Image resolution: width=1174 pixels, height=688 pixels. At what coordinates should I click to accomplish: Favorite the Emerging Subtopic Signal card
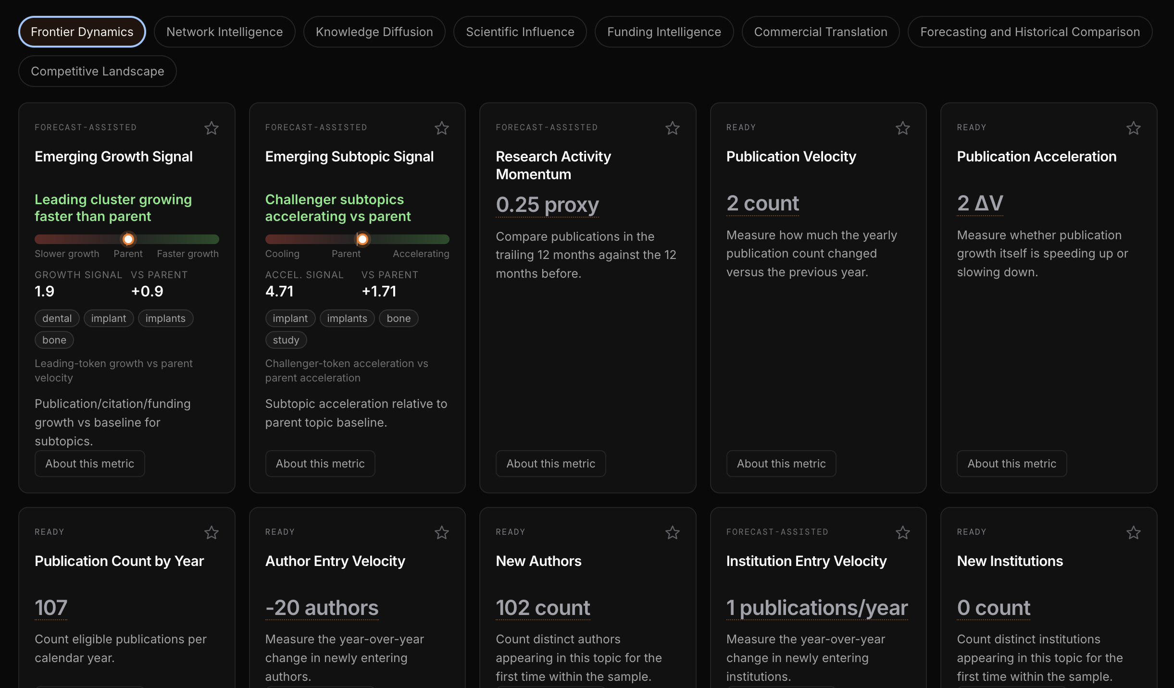(x=442, y=128)
